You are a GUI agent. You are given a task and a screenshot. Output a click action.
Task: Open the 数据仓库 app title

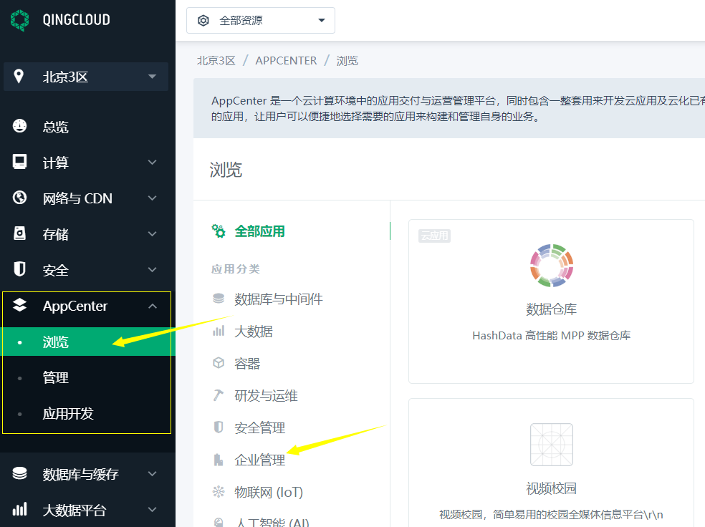click(551, 309)
